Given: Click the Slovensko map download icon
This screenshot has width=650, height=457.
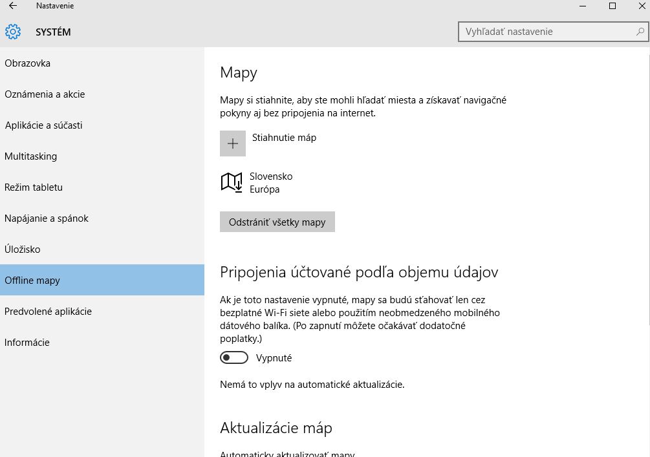Looking at the screenshot, I should click(x=232, y=183).
